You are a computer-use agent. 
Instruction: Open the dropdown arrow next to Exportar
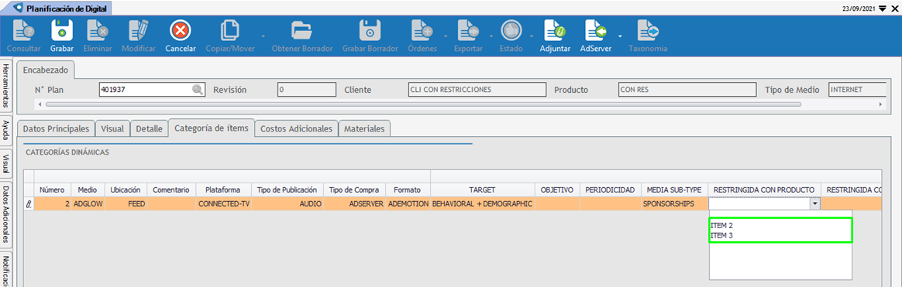click(491, 36)
